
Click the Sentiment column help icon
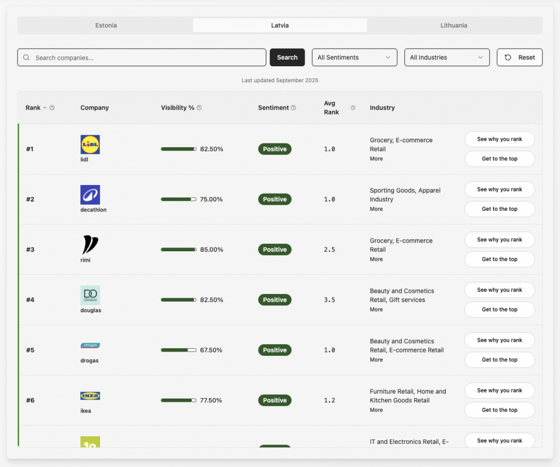(294, 108)
